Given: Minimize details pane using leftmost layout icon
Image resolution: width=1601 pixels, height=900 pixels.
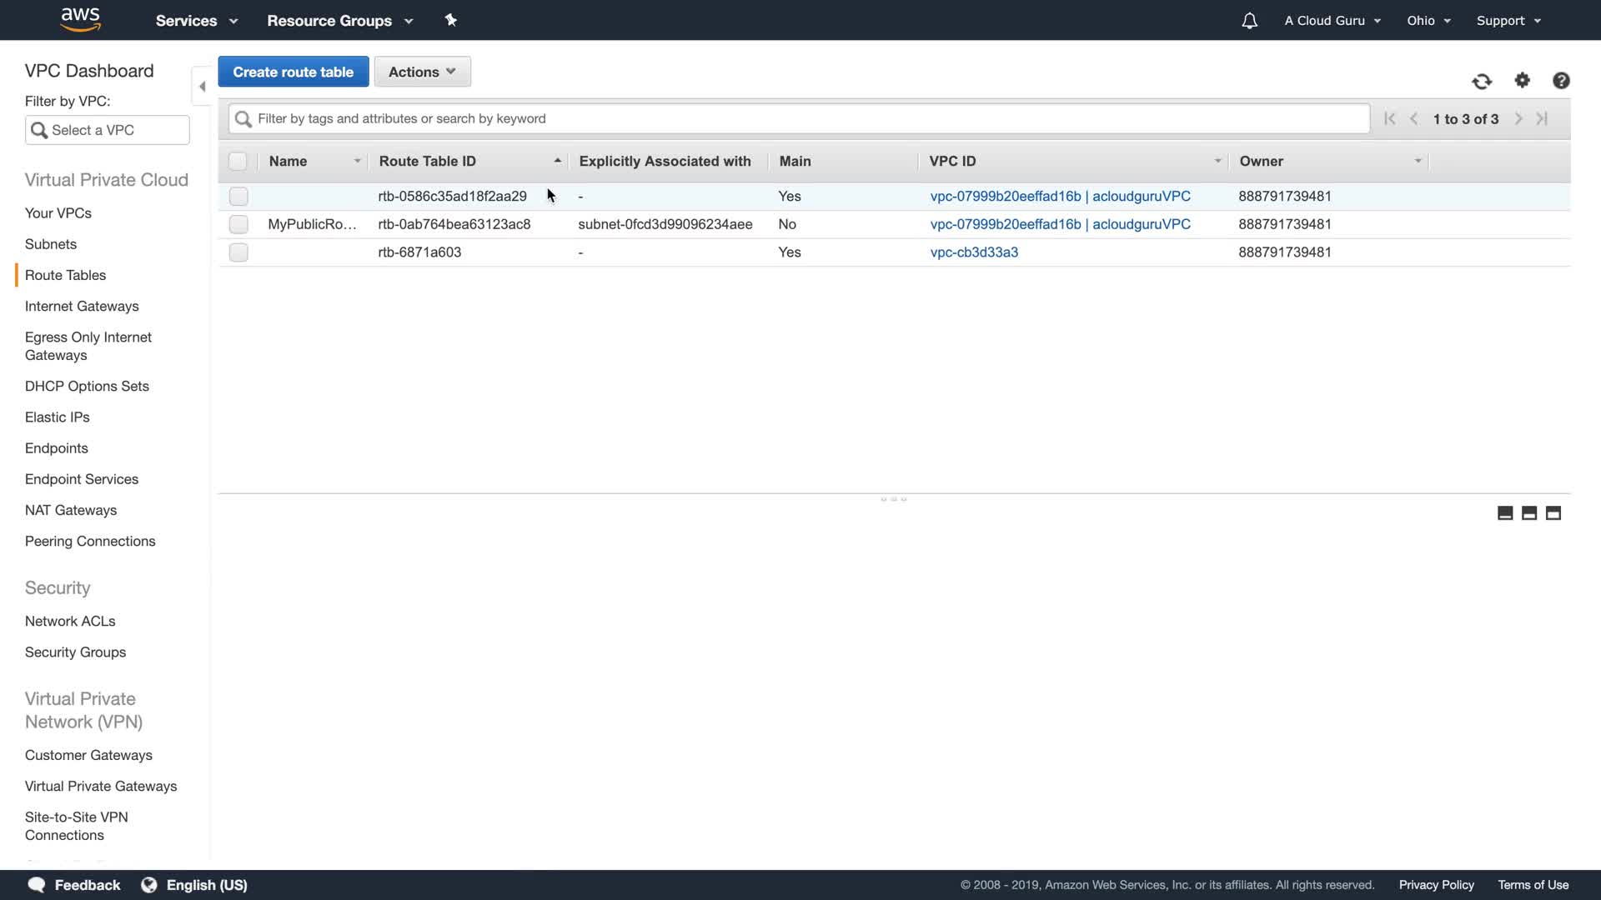Looking at the screenshot, I should pos(1505,513).
